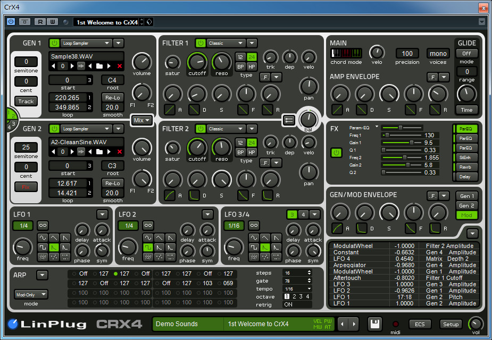Select ARP octave 2

(x=294, y=296)
